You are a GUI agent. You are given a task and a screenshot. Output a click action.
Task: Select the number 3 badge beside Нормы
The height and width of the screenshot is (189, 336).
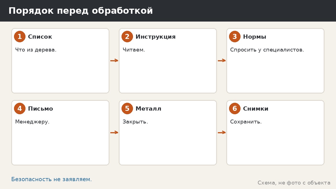coord(235,37)
